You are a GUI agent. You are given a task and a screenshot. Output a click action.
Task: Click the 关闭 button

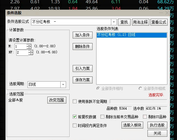click(157, 133)
